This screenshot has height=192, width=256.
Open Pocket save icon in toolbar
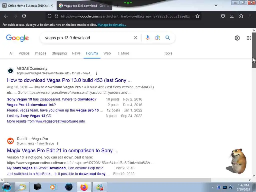point(223,16)
